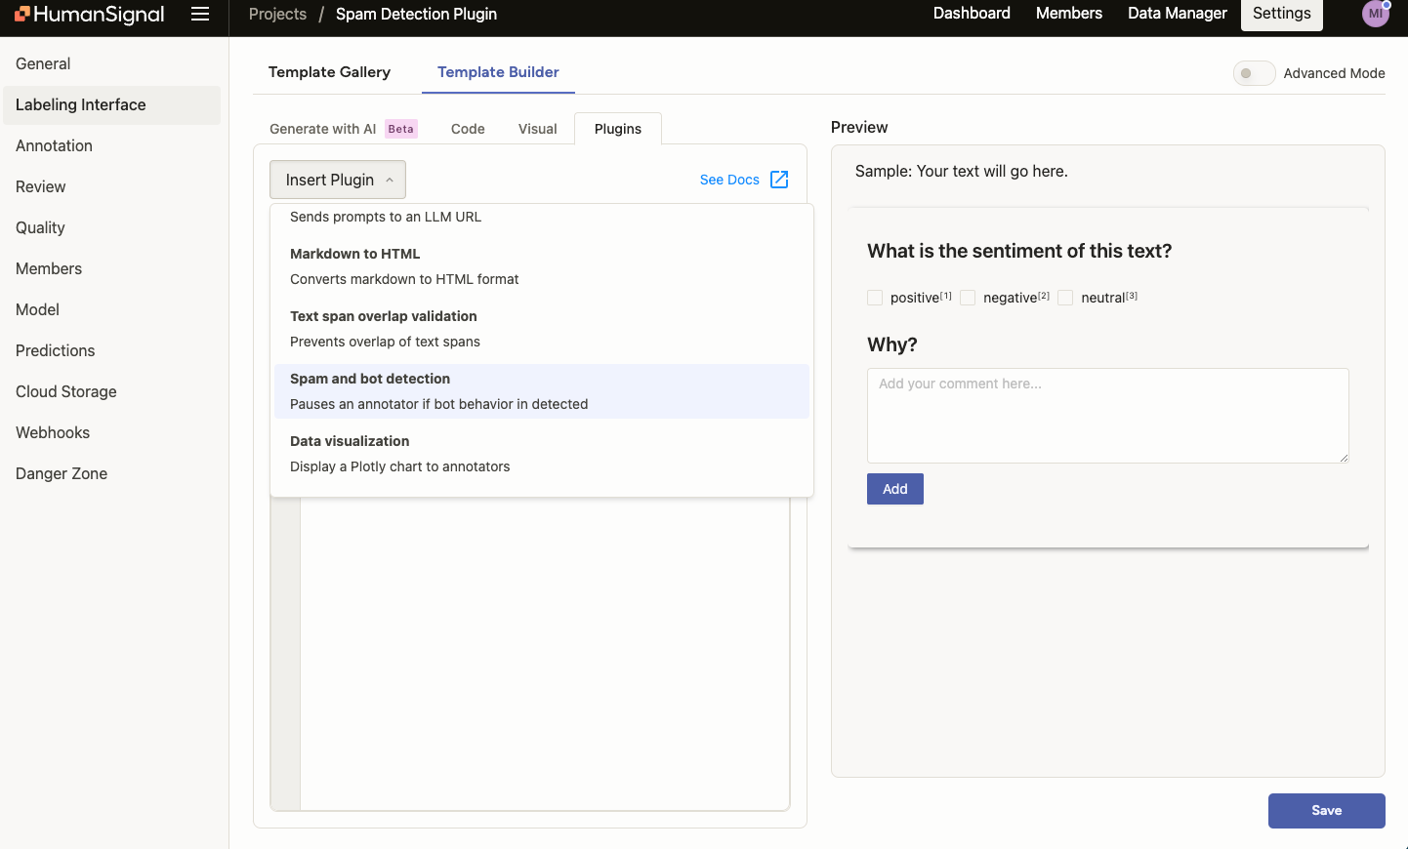Open the user avatar menu

1376,14
